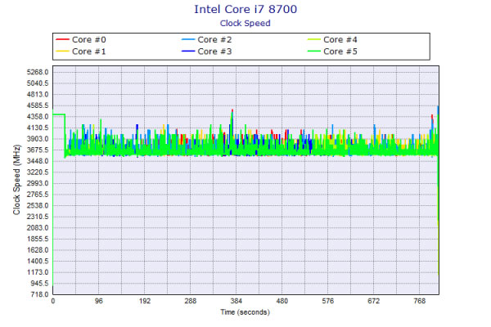Viewport: 491px width, 327px height.
Task: Click the flat green plateau at the chart start
Action: [59, 114]
